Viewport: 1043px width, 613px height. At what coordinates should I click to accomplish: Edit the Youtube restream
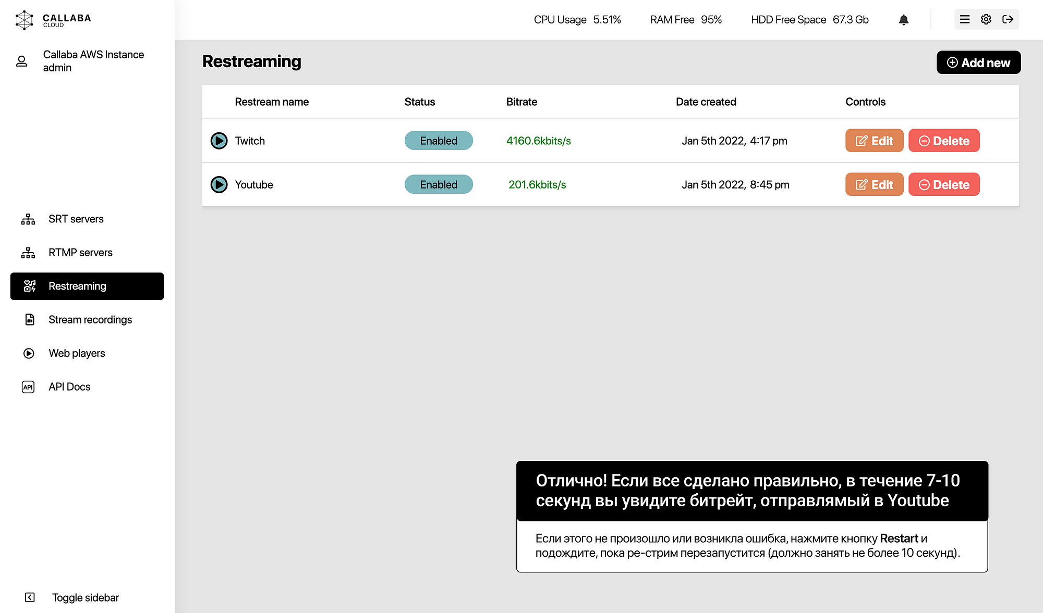(x=874, y=184)
